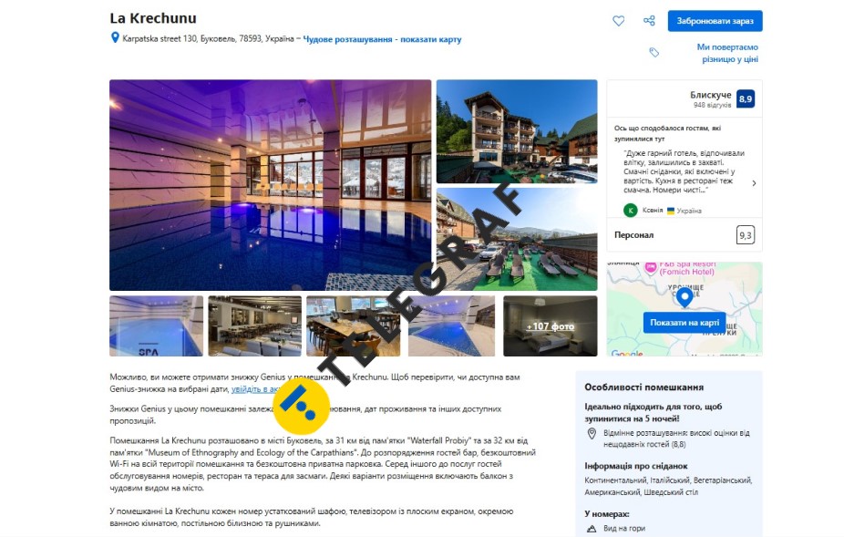Click the 8,9 rating score badge

[746, 99]
